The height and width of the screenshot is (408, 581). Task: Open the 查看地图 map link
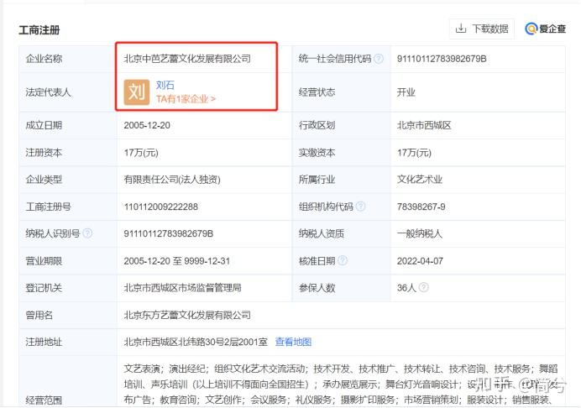(293, 342)
